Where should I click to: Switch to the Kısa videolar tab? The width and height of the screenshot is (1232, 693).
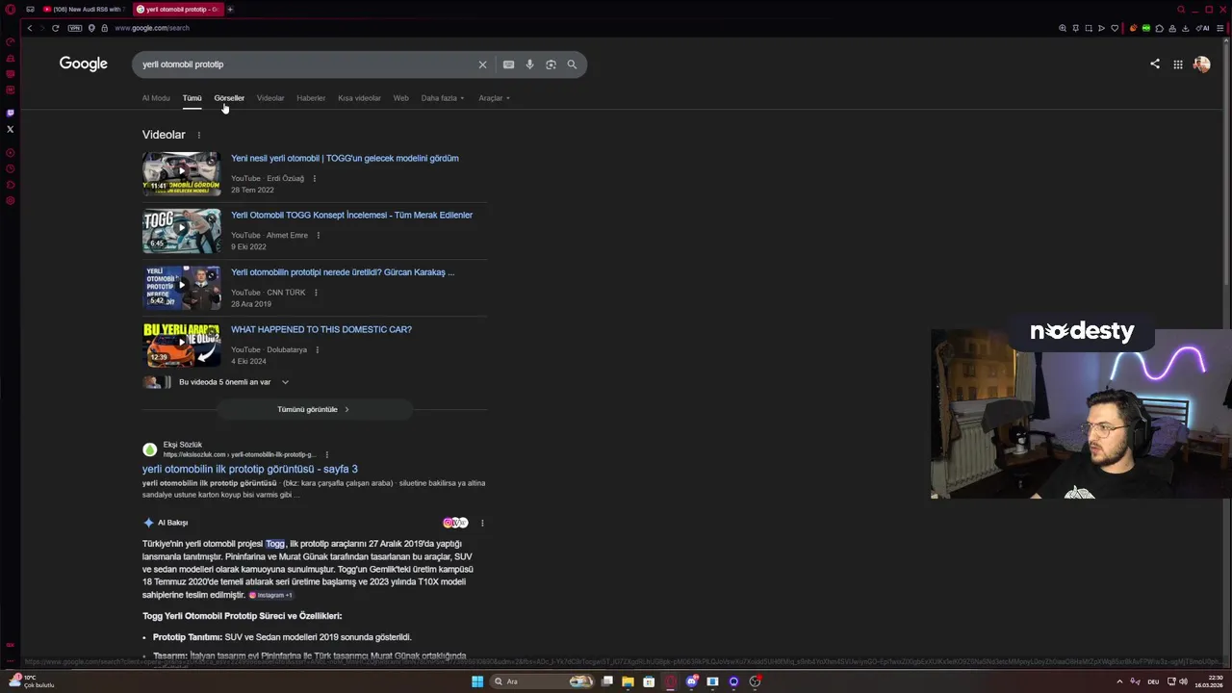[359, 98]
